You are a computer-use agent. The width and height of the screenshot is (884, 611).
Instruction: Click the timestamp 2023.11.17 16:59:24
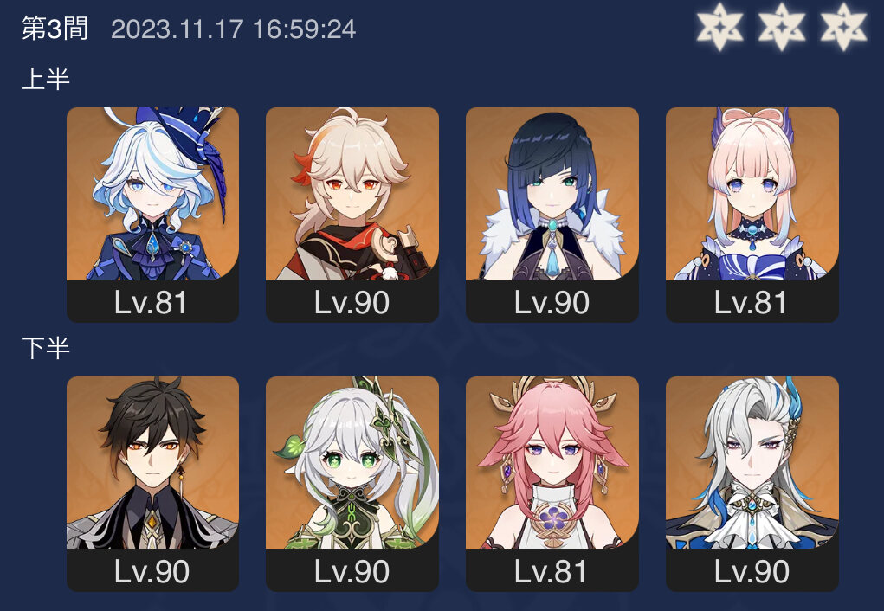234,29
